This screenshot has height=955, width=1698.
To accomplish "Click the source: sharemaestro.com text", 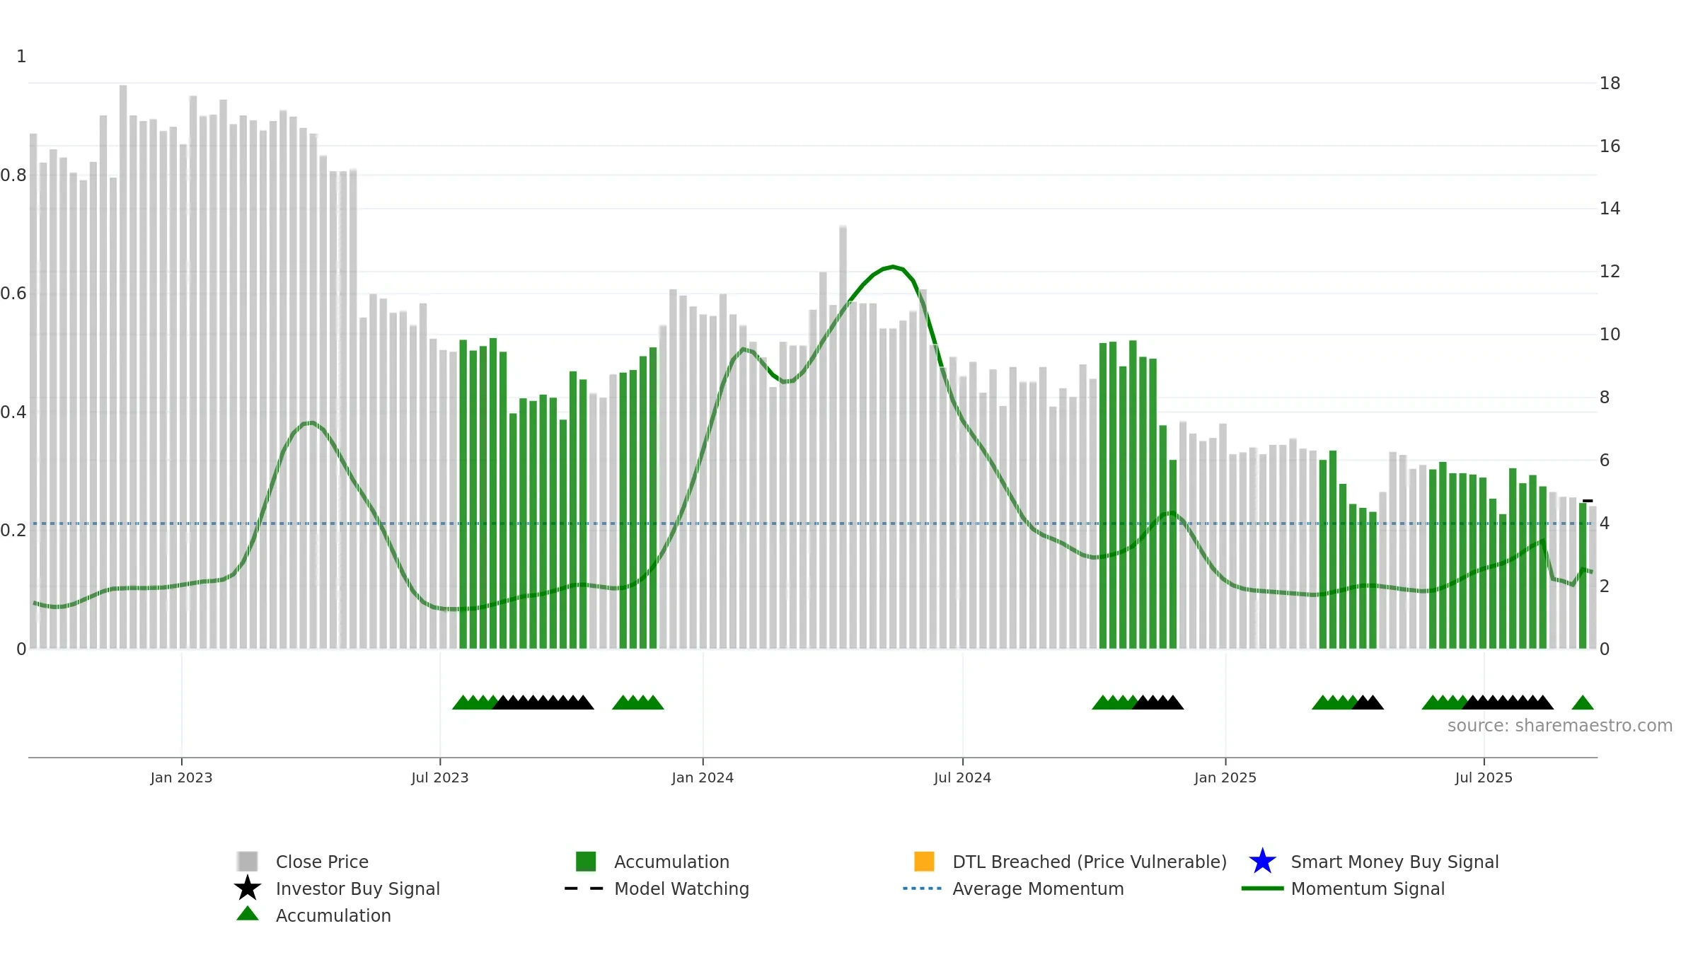I will point(1560,726).
